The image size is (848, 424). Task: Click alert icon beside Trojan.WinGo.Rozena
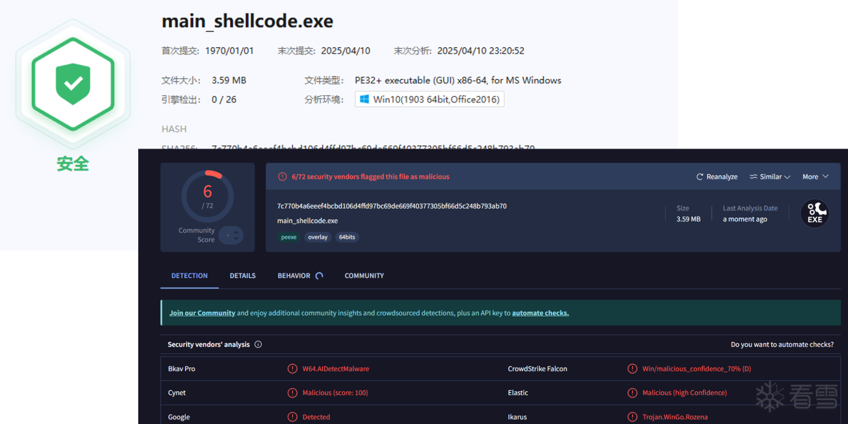[x=632, y=417]
